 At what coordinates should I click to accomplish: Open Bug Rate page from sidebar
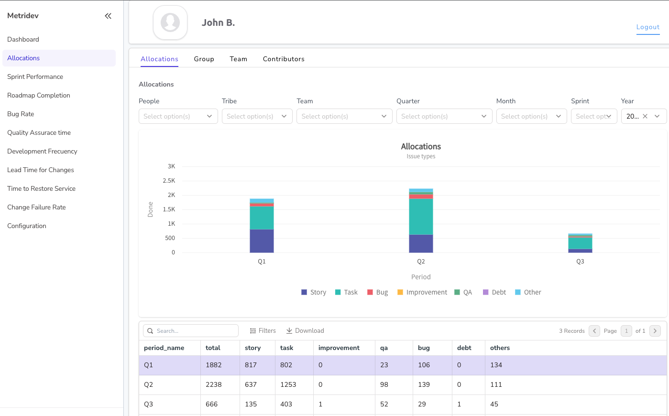tap(21, 114)
